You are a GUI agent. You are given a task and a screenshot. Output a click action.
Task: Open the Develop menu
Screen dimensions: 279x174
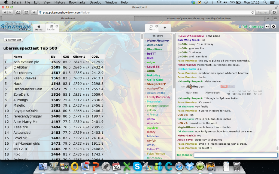(x=95, y=2)
